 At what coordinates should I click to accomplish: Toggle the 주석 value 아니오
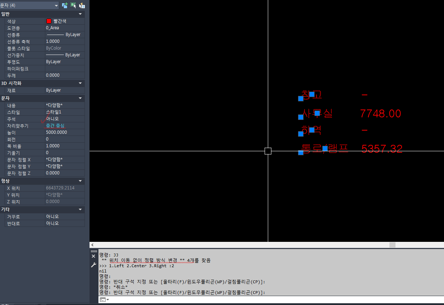[x=65, y=119]
